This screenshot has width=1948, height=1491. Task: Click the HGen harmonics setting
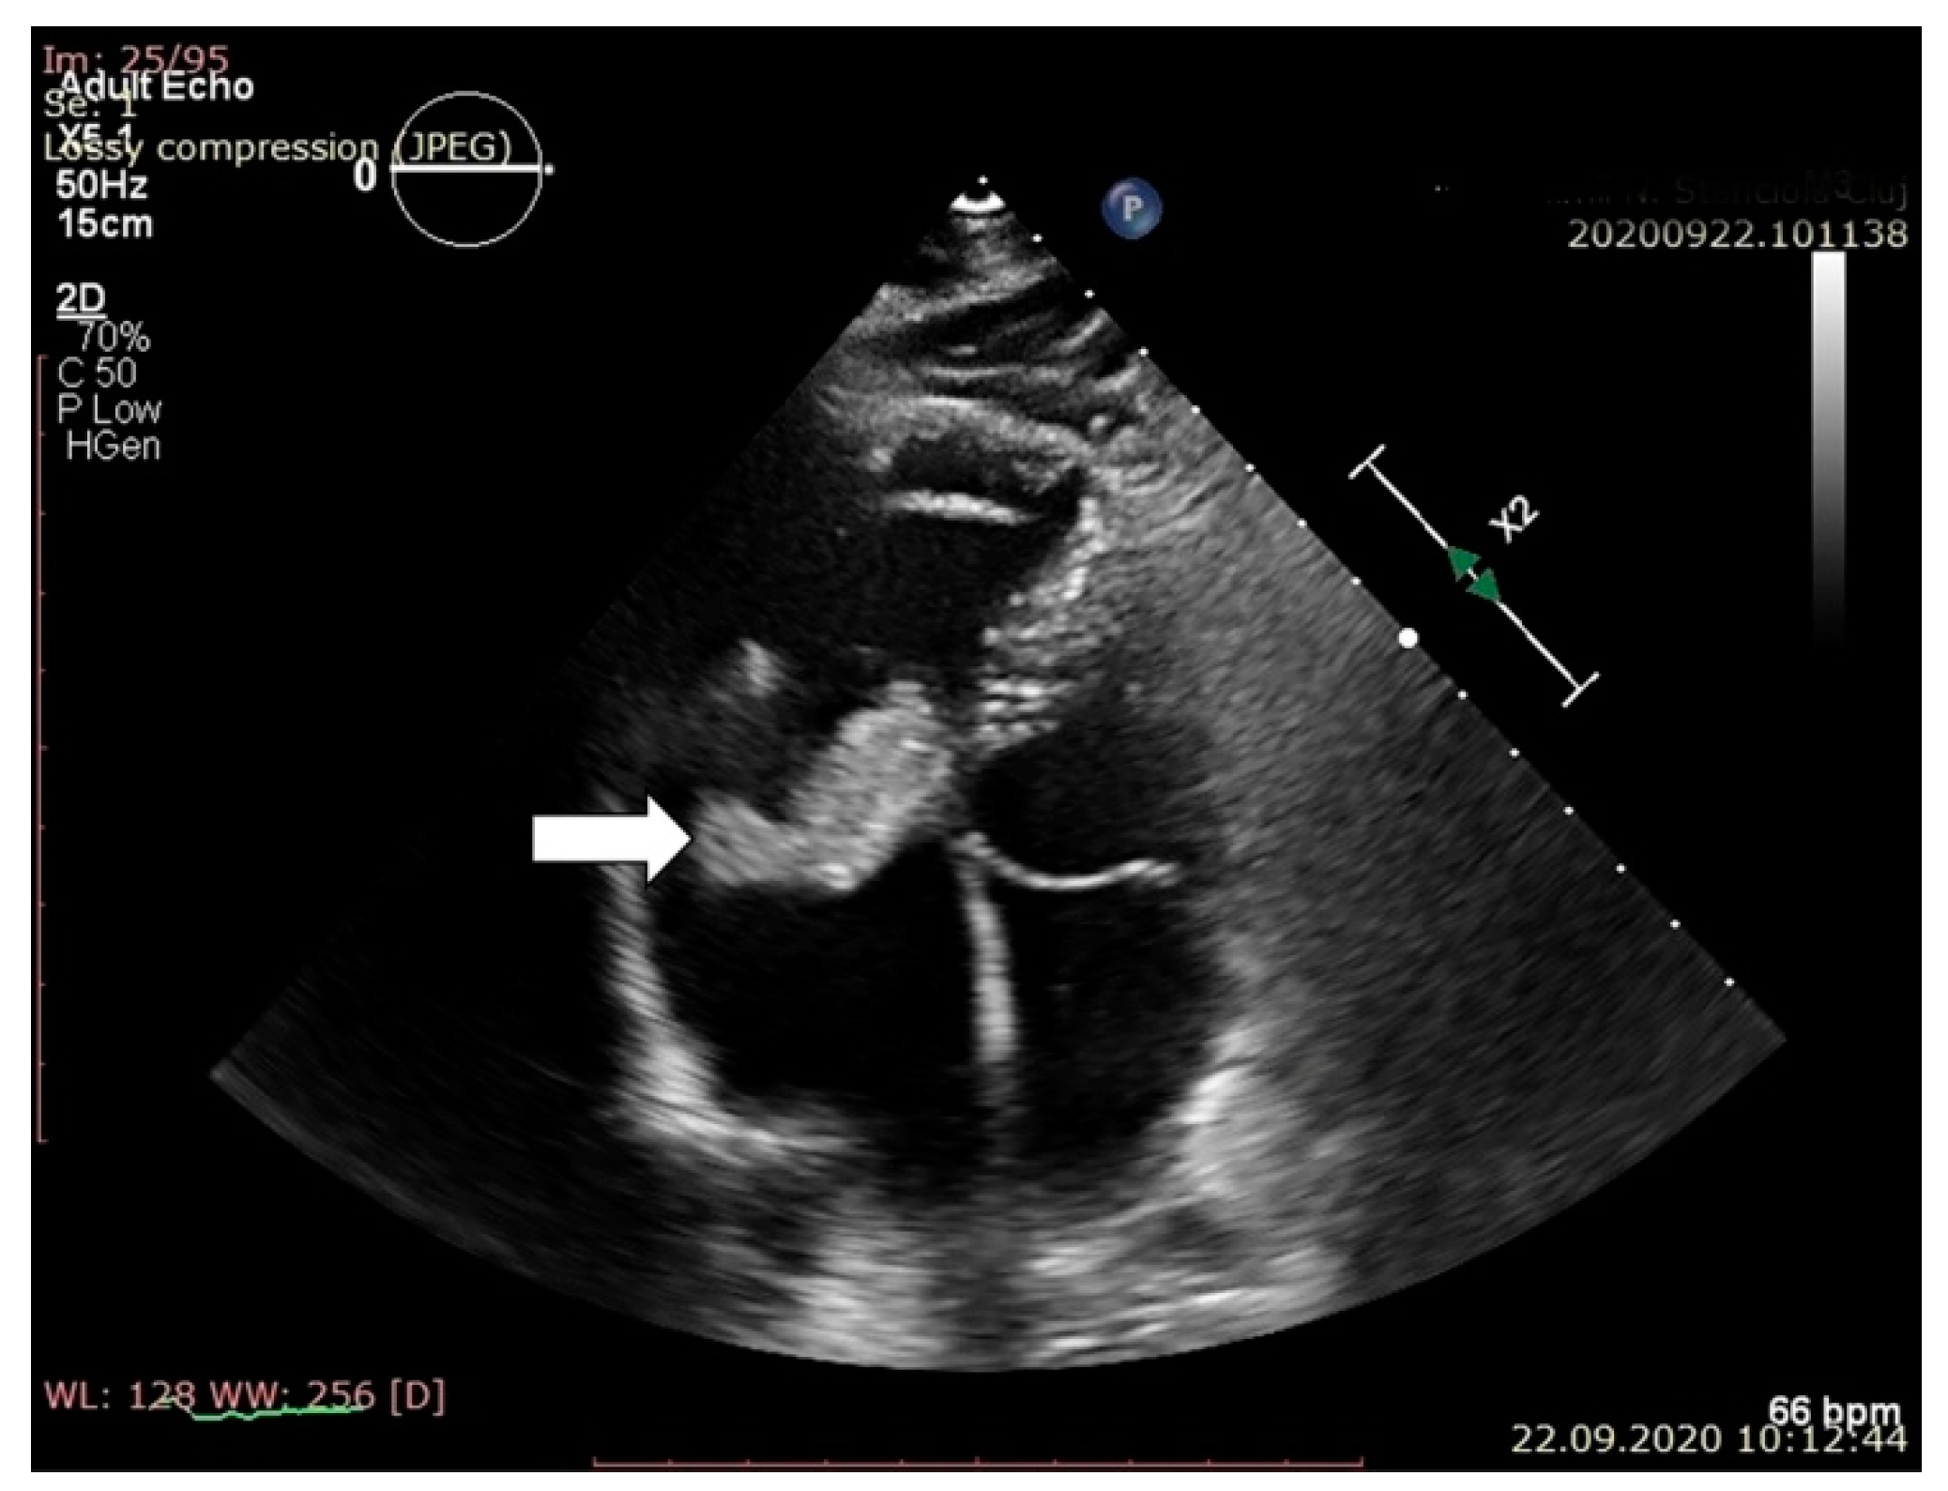[x=113, y=446]
